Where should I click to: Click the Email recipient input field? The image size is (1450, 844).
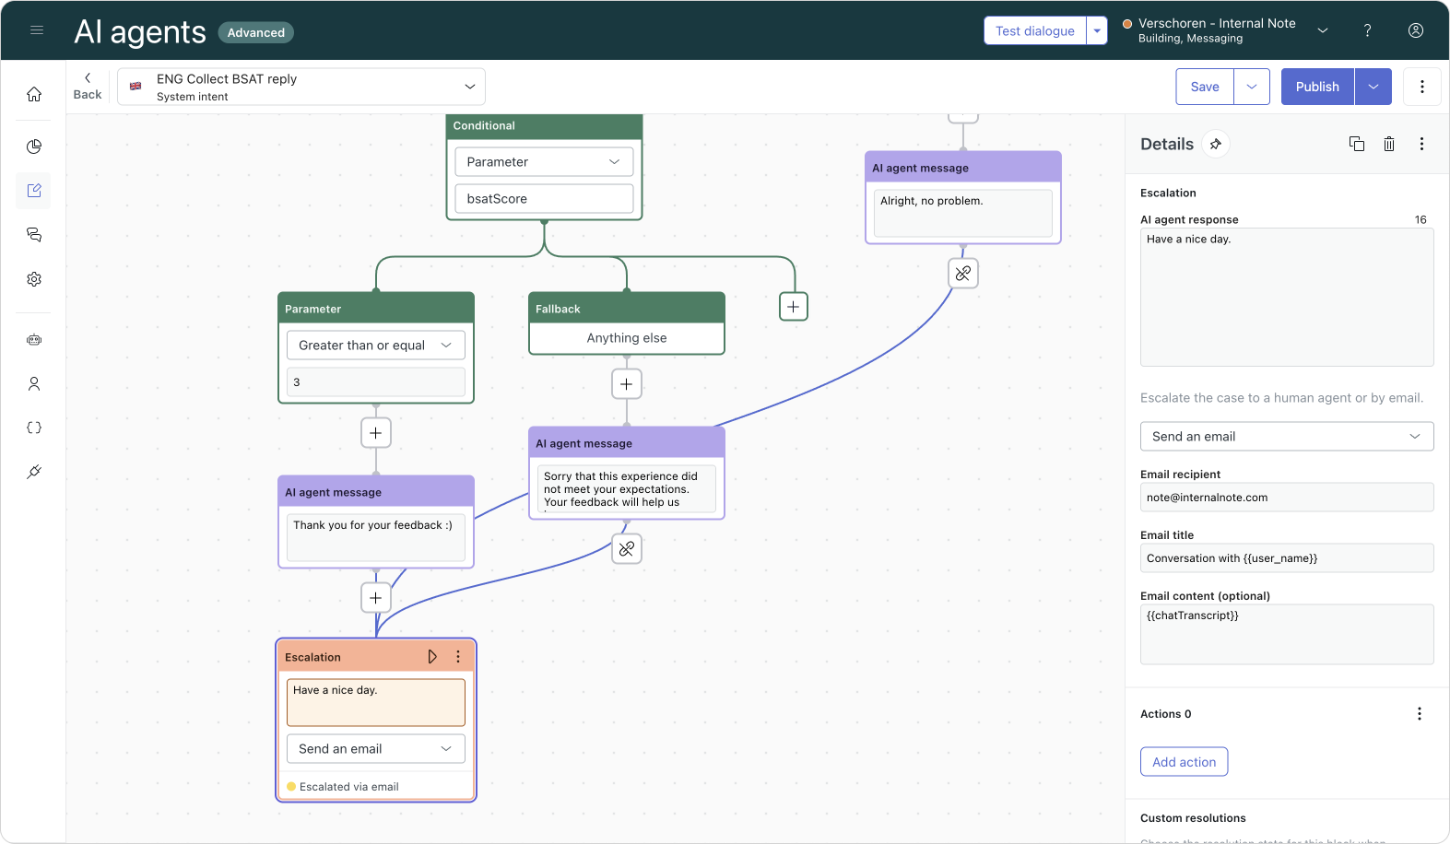1286,498
